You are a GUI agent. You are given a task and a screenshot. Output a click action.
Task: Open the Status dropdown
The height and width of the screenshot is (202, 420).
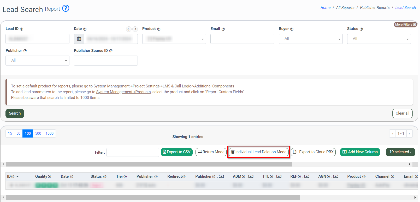(x=379, y=39)
